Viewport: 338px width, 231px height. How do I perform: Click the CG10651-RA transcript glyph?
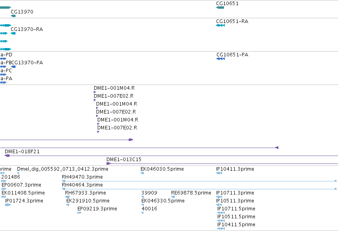(220, 25)
